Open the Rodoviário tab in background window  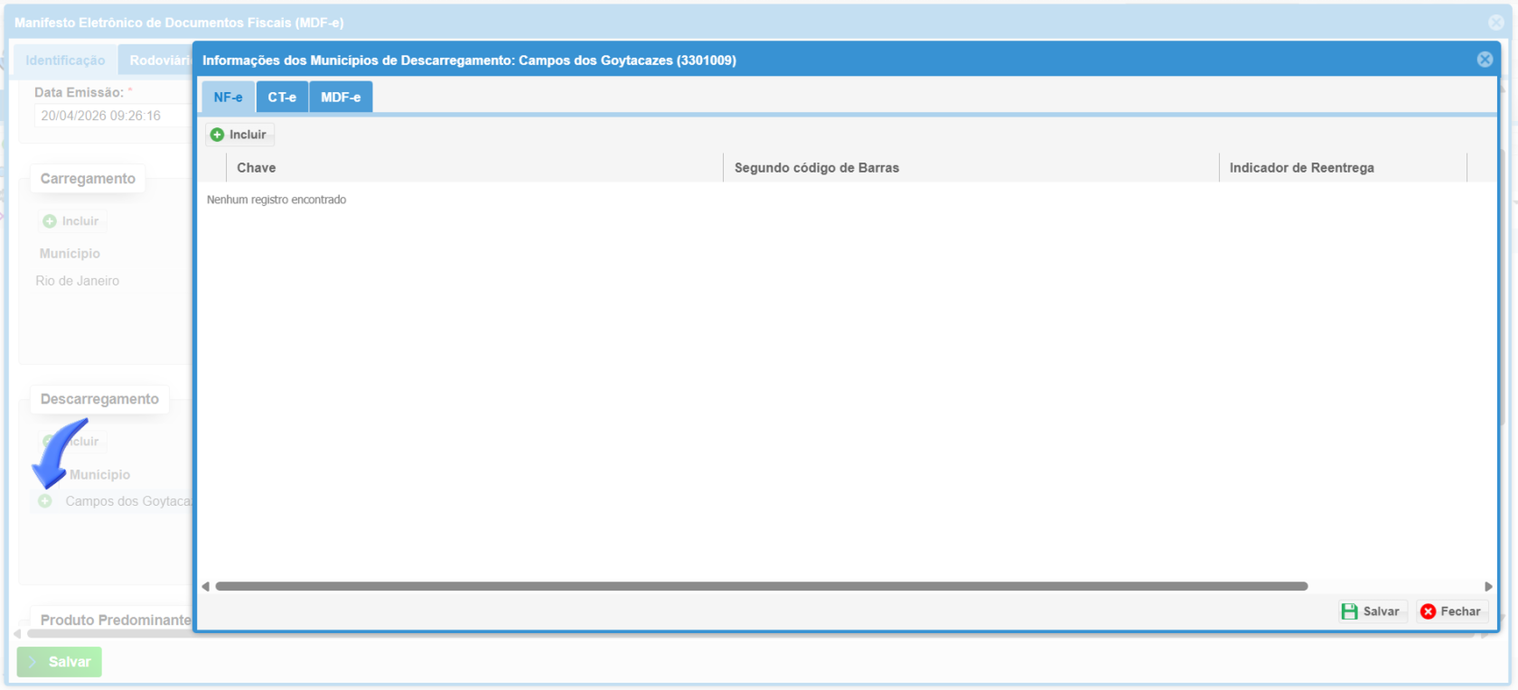[x=155, y=61]
